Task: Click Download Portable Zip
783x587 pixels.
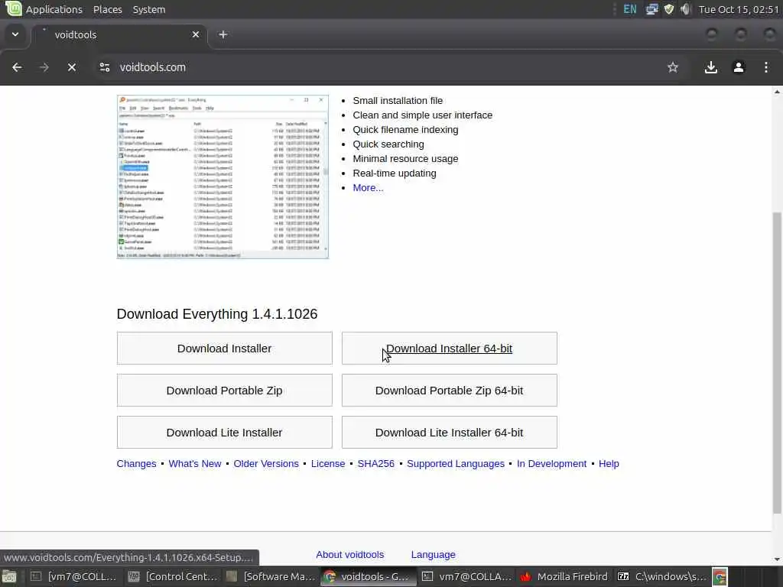Action: 224,391
